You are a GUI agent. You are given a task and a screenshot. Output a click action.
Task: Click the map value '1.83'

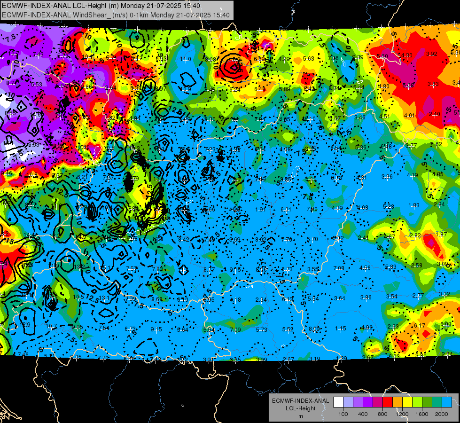point(413,205)
